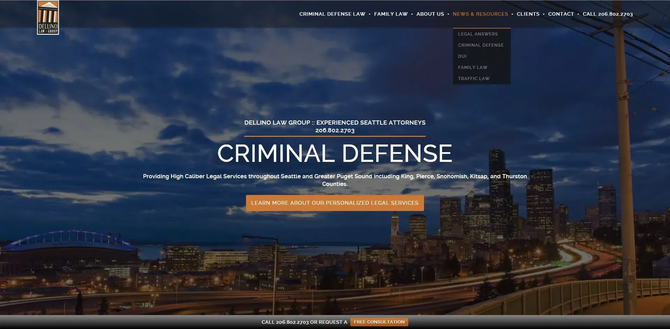Click the phone number in the footer bar
670x329 pixels.
[292, 322]
